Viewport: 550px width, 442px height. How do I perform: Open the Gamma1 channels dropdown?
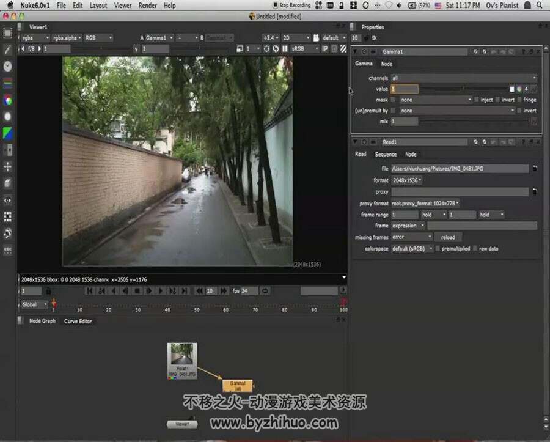(464, 78)
